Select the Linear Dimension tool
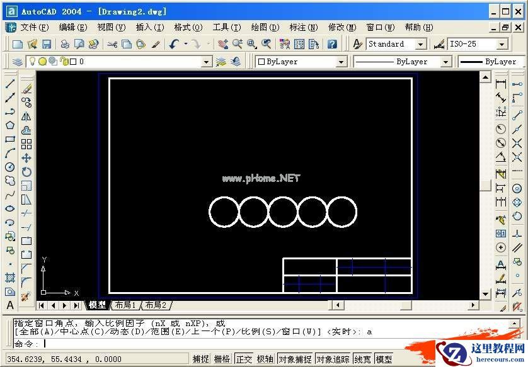Viewport: 528px width, 367px height. [x=501, y=84]
